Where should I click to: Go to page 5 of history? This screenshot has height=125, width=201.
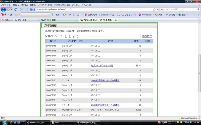point(78,36)
